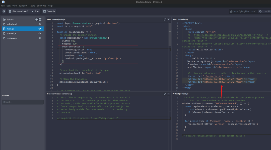Open the File menu
Screen dimensions: 271x150
click(3, 6)
